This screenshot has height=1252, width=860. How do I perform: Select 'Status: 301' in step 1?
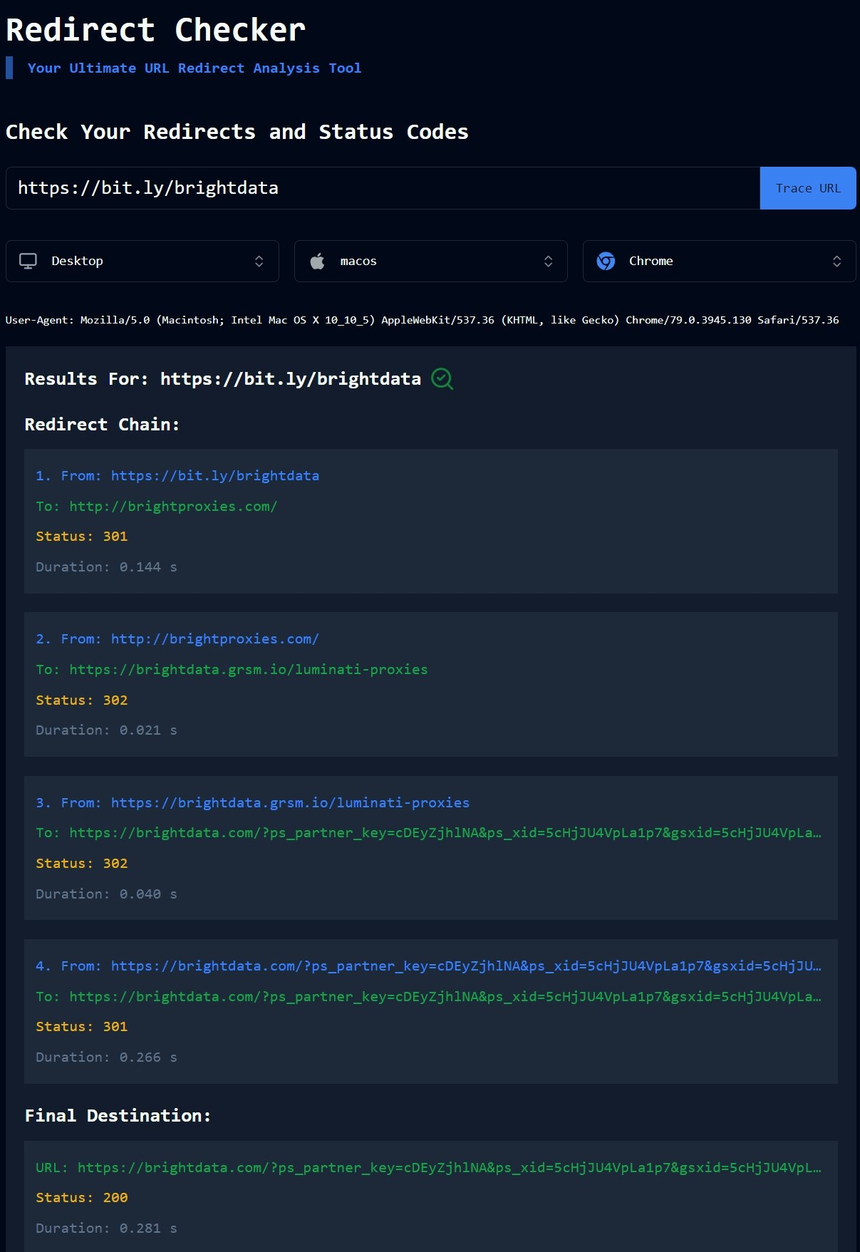pos(82,536)
